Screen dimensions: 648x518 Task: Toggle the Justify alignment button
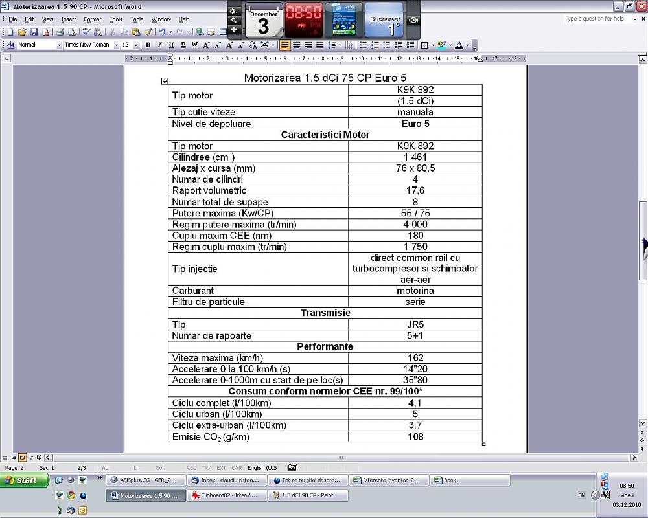click(x=319, y=45)
